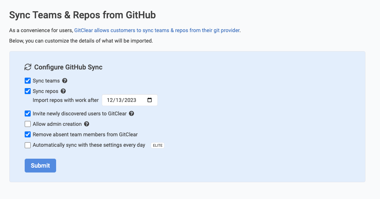Uncheck Remove absent team members checkbox

pos(28,134)
